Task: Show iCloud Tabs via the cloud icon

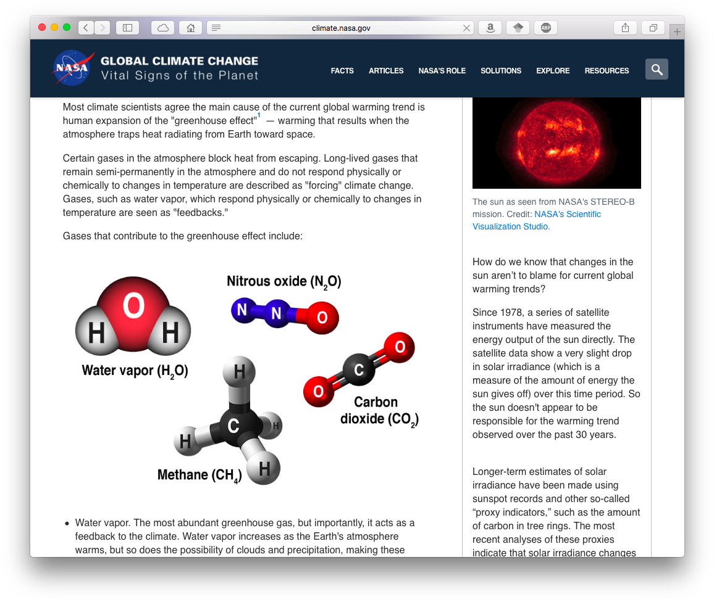Action: point(162,27)
